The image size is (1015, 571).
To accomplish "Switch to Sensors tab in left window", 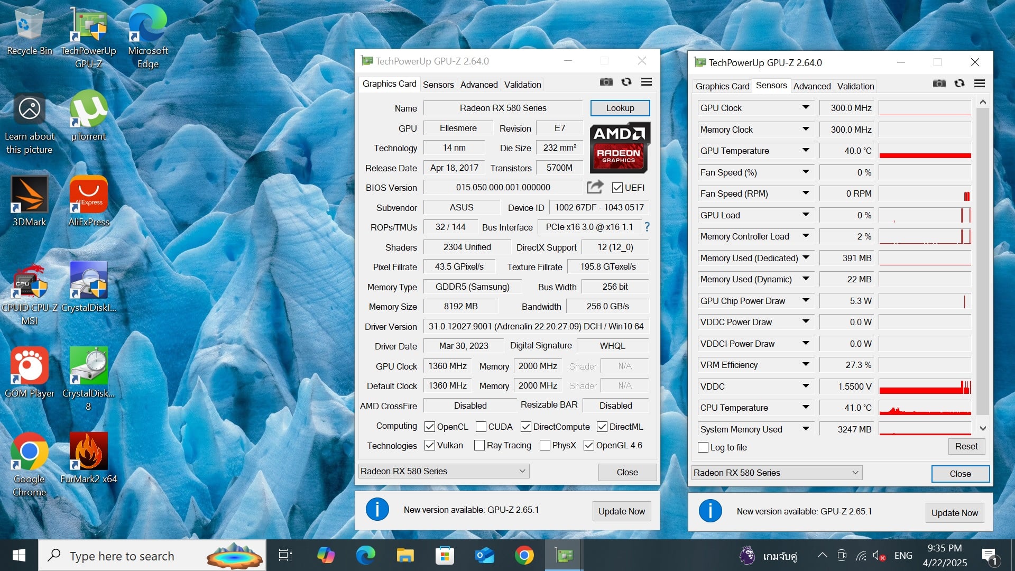I will [x=438, y=85].
